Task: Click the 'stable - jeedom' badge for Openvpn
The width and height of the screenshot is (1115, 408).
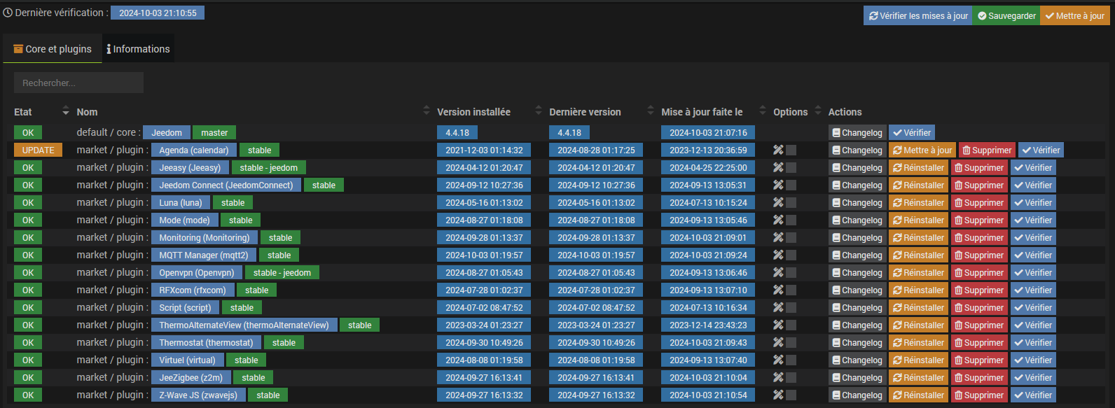Action: click(282, 272)
